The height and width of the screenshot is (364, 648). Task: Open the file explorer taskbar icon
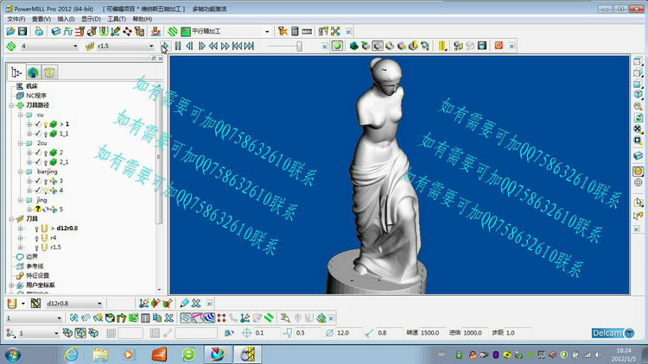click(x=100, y=355)
